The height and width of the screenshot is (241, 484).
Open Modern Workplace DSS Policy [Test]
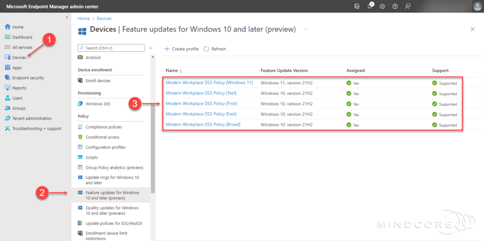(x=201, y=93)
